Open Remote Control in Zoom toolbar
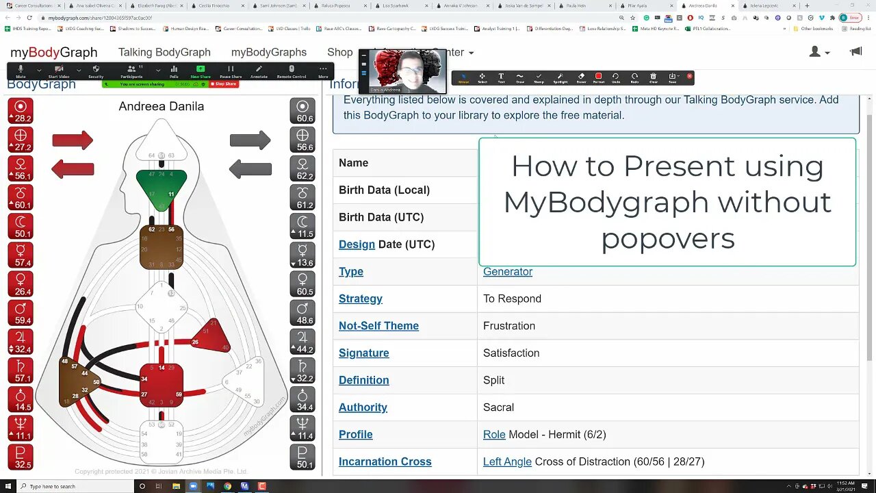Screen dimensions: 876x493 pos(292,71)
